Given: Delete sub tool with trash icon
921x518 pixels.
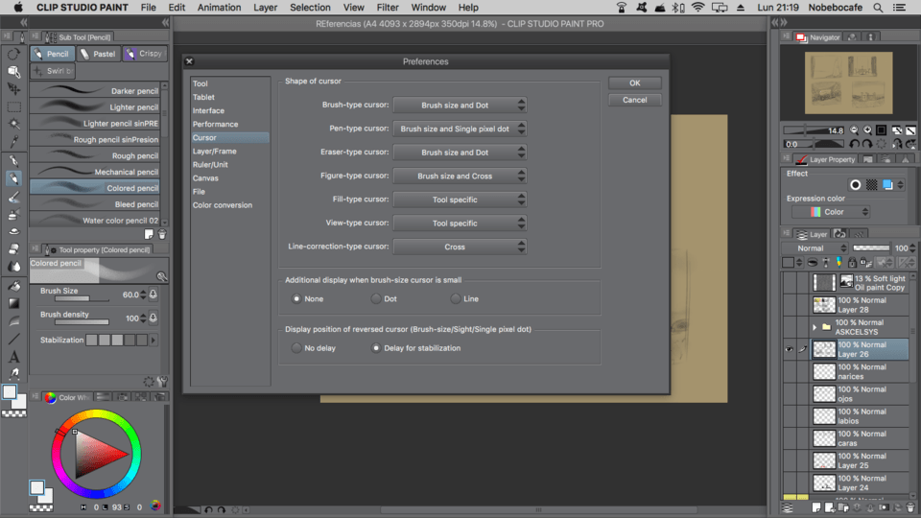Looking at the screenshot, I should point(162,234).
